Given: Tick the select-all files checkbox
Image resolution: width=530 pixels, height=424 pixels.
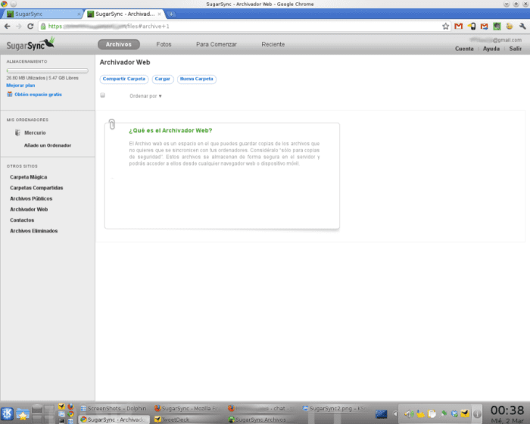Looking at the screenshot, I should point(102,95).
